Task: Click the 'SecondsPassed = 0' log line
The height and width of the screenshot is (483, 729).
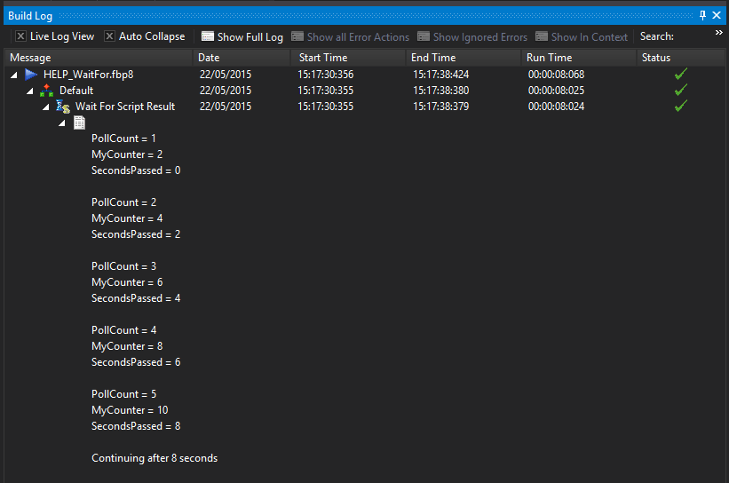Action: pos(136,170)
